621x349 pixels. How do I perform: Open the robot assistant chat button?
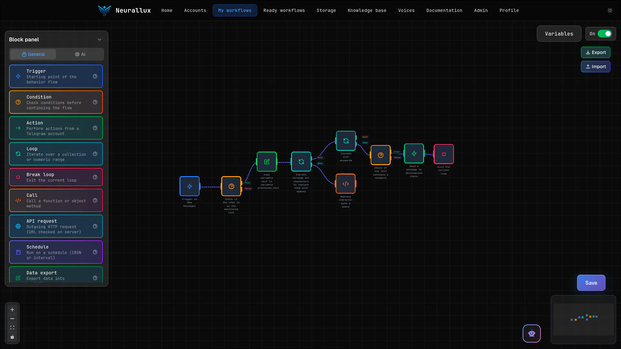532,333
